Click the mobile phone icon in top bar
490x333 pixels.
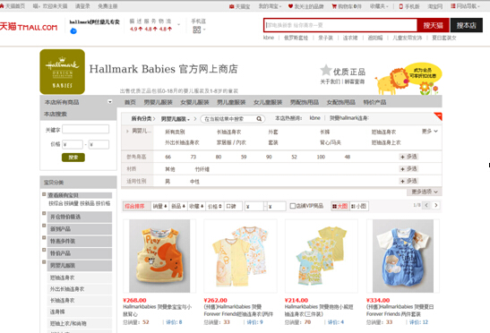coord(401,6)
